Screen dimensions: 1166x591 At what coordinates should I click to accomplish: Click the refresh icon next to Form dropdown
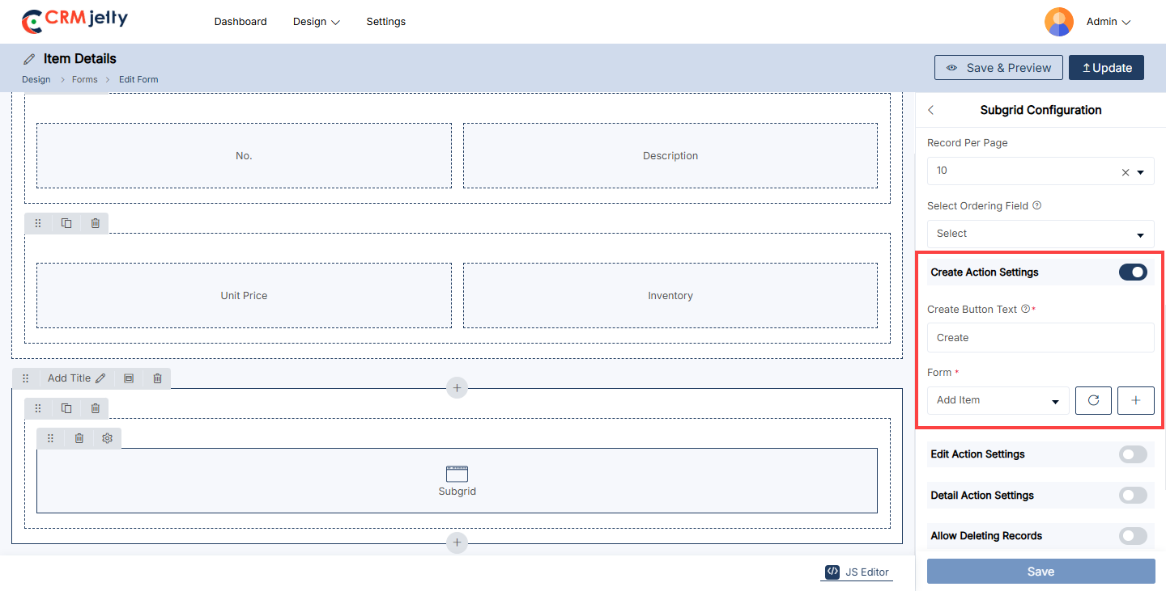(x=1093, y=400)
